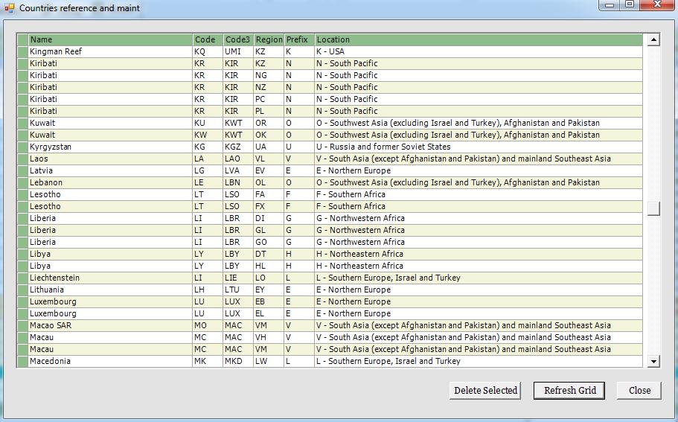This screenshot has height=422, width=678.
Task: Click the window title bar app icon
Action: pyautogui.click(x=10, y=7)
